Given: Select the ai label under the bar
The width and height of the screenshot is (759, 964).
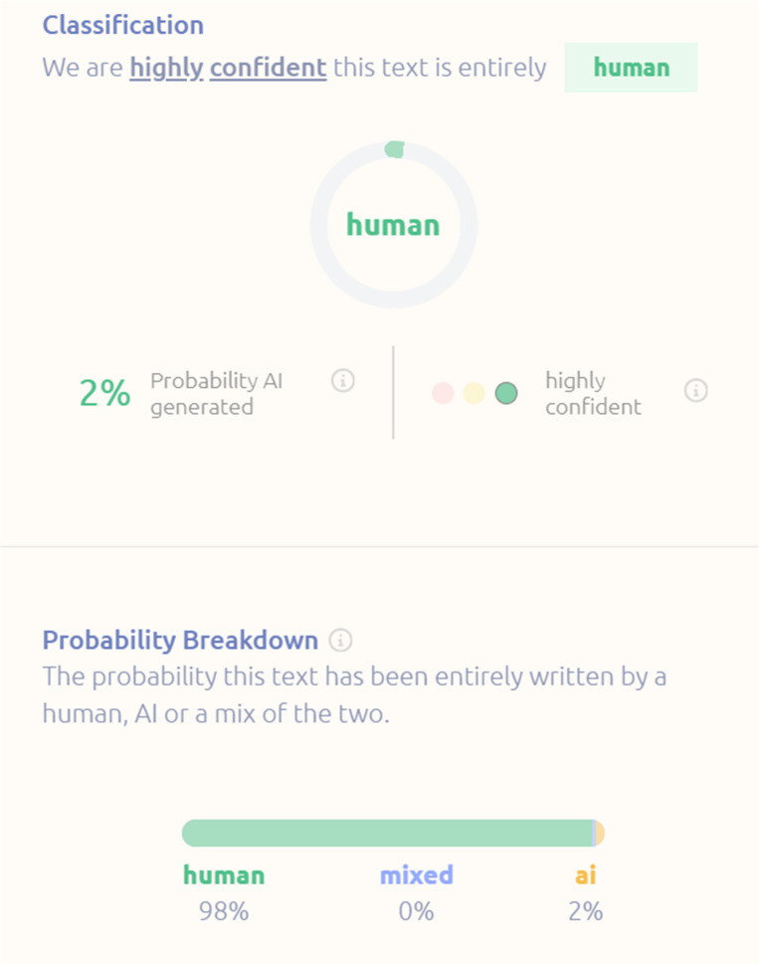Looking at the screenshot, I should point(586,875).
